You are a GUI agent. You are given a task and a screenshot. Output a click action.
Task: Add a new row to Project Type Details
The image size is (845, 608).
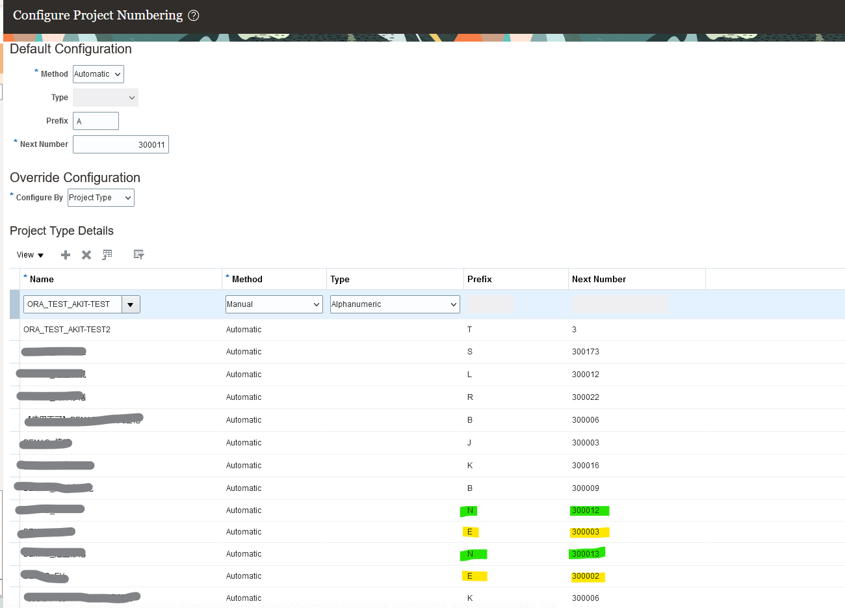click(x=65, y=254)
